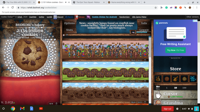
Task: Click the View Garden button
Action: pos(130,81)
